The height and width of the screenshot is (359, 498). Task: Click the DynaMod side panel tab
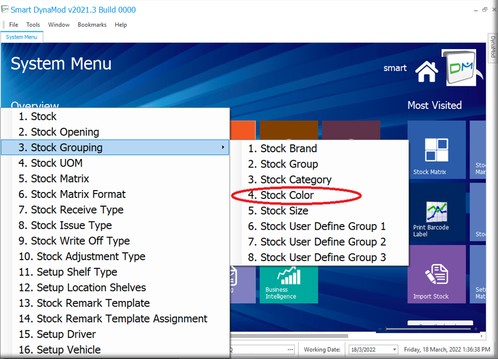click(493, 46)
